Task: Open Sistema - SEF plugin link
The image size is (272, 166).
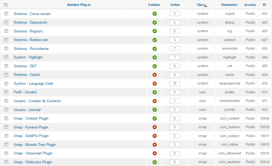Action: pos(25,66)
